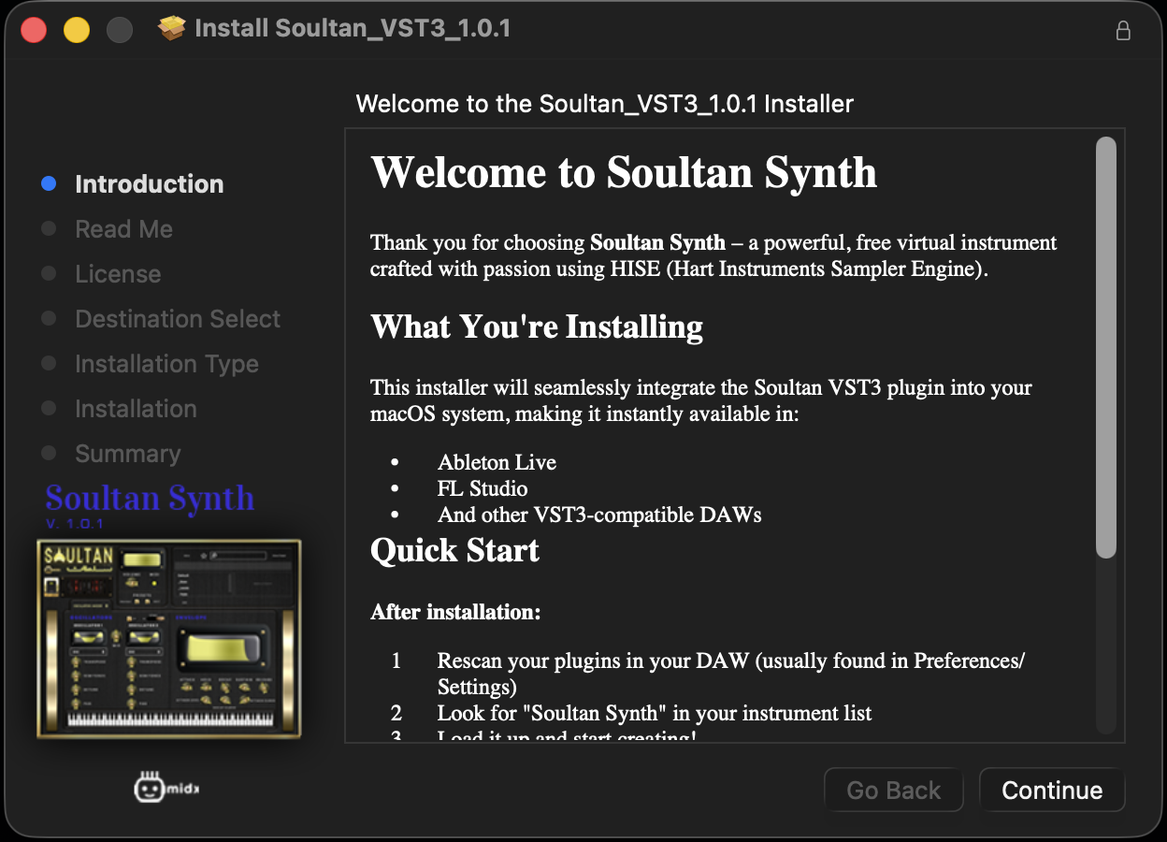The image size is (1167, 842).
Task: Select the Destination Select step
Action: (x=178, y=319)
